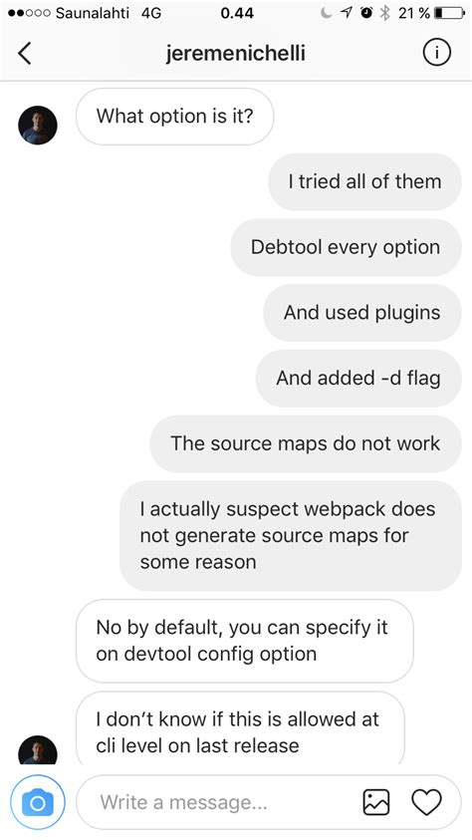The width and height of the screenshot is (472, 840).
Task: Select the 'I tried all of them' bubble
Action: (364, 181)
